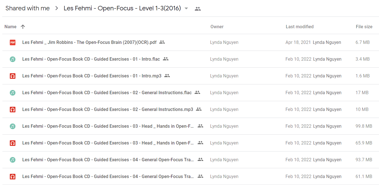The width and height of the screenshot is (379, 185).
Task: Click the 99.8 MB file size
Action: click(x=364, y=126)
